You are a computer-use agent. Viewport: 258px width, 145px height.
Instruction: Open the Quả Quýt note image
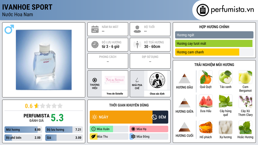coord(206,77)
